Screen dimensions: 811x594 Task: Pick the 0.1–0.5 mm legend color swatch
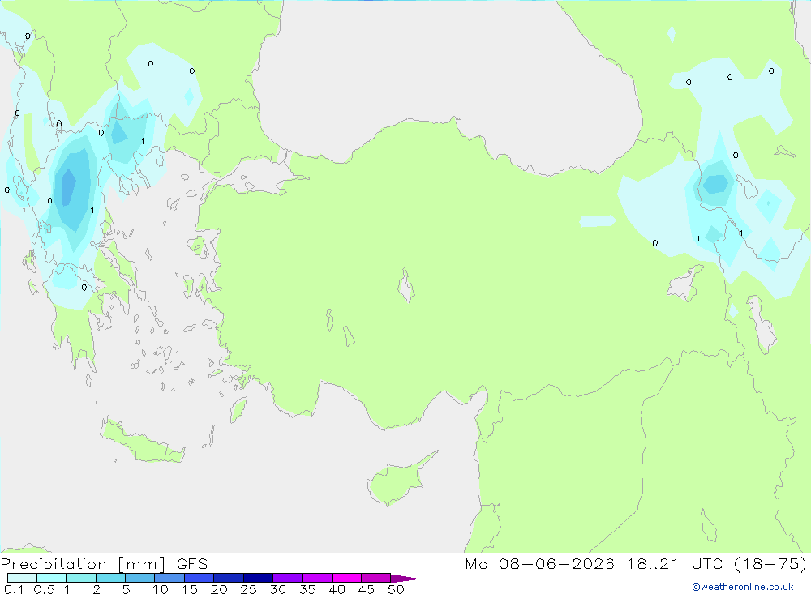click(22, 578)
